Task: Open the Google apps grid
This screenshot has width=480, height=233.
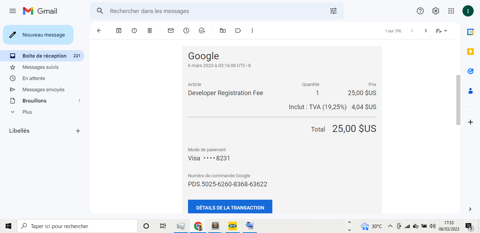Action: click(451, 11)
